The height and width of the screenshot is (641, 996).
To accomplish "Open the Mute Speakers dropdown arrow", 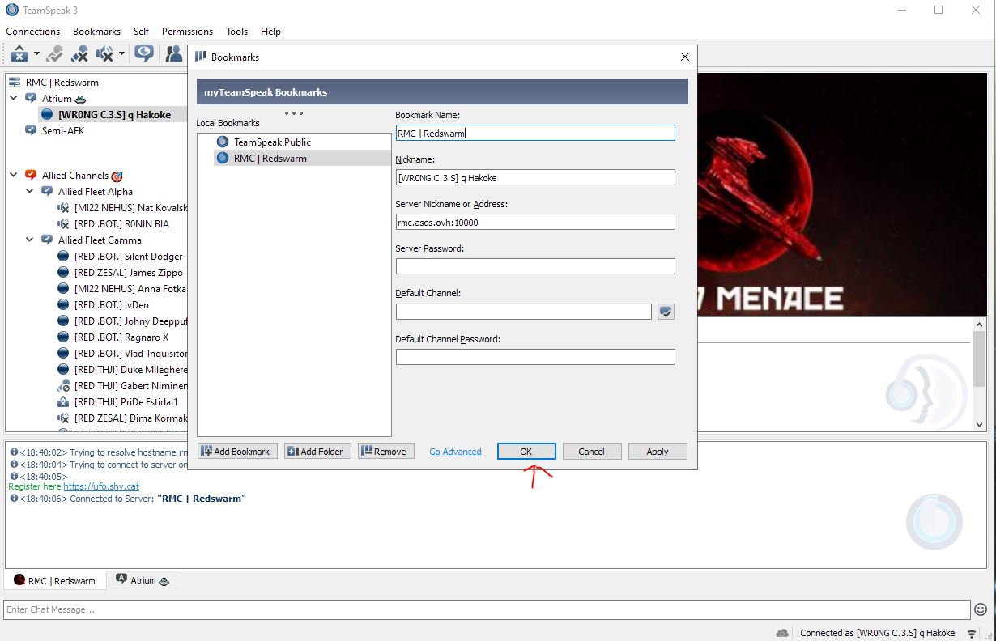I will pyautogui.click(x=121, y=54).
